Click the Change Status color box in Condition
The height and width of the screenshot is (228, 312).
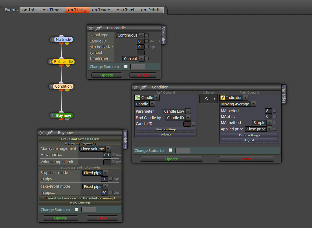(x=183, y=151)
